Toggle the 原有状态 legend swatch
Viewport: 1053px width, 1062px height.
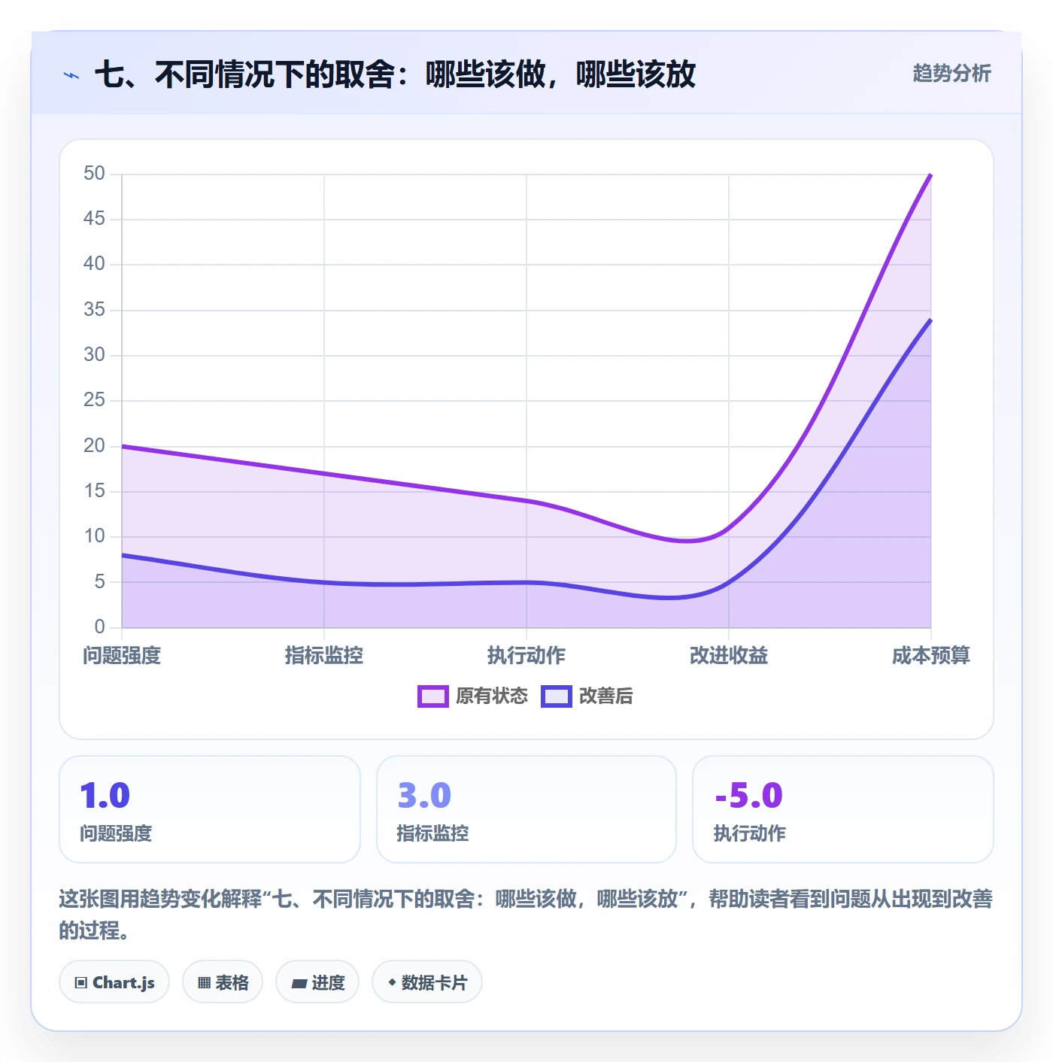(x=432, y=696)
